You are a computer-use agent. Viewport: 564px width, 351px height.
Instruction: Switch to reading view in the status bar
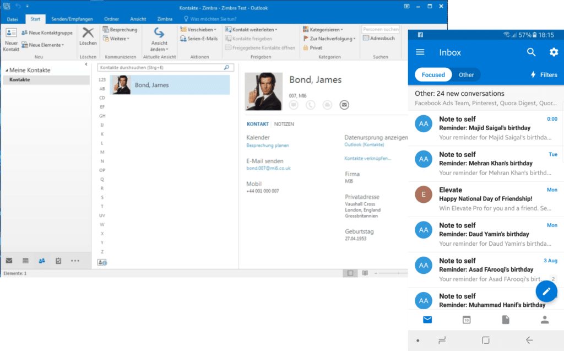(x=365, y=273)
